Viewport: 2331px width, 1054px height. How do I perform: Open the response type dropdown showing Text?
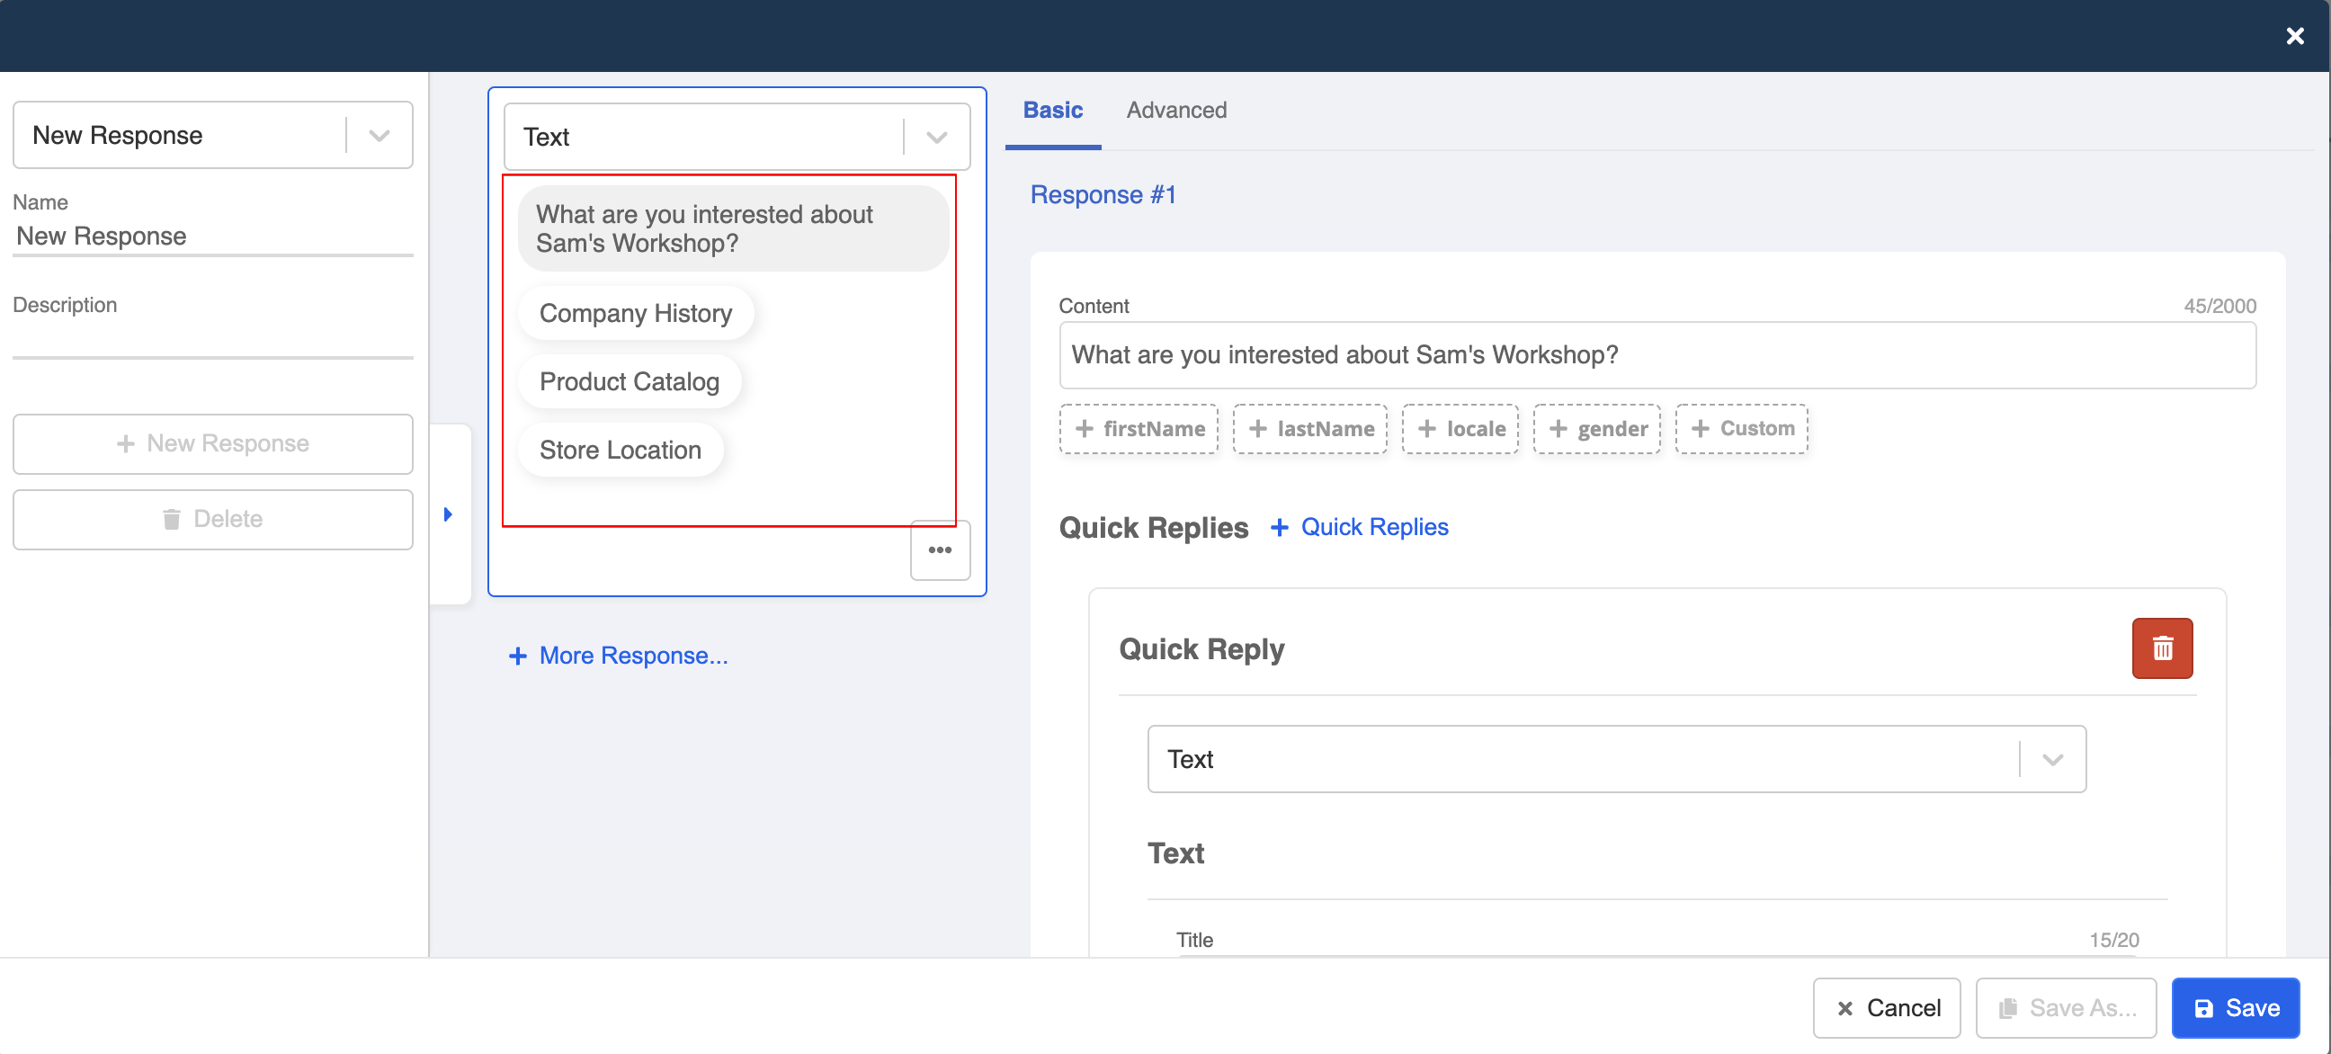935,136
